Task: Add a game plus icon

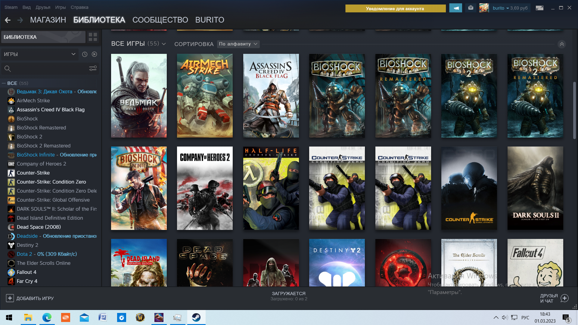Action: pyautogui.click(x=10, y=298)
